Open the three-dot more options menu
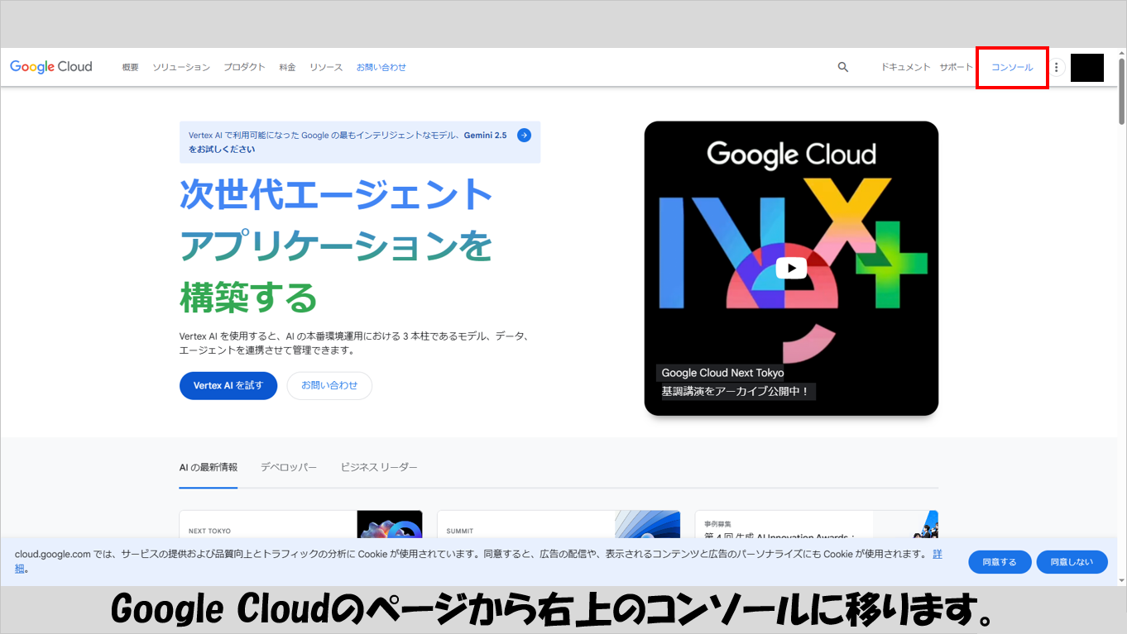Image resolution: width=1127 pixels, height=634 pixels. coord(1056,67)
